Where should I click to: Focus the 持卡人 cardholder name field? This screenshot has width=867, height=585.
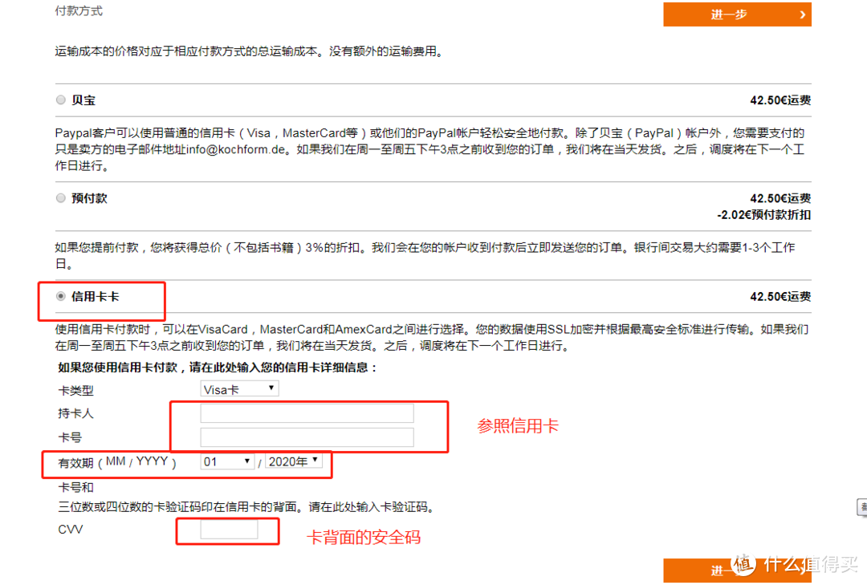click(307, 413)
